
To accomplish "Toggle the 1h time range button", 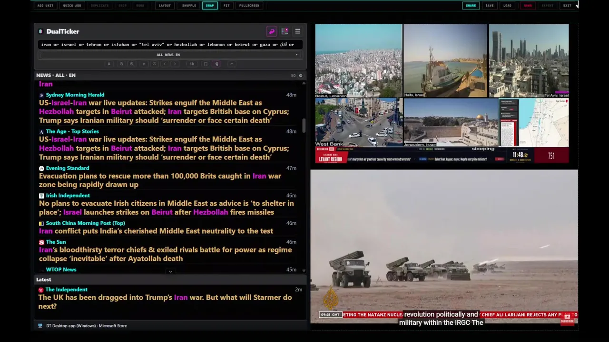I will click(192, 64).
